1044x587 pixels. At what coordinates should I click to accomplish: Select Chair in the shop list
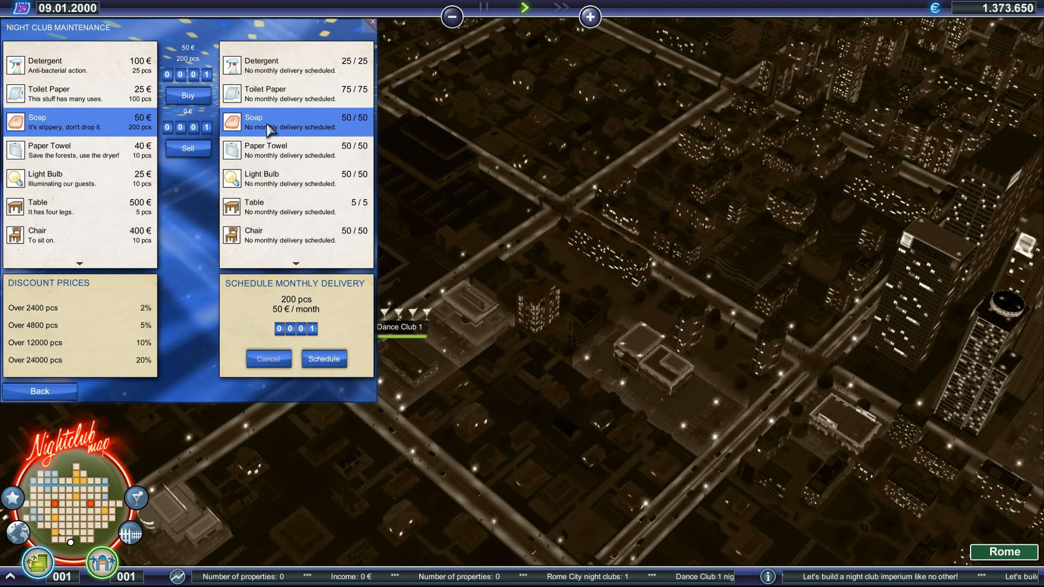(x=80, y=235)
